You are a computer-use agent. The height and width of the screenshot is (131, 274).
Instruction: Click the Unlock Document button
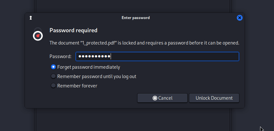[214, 98]
